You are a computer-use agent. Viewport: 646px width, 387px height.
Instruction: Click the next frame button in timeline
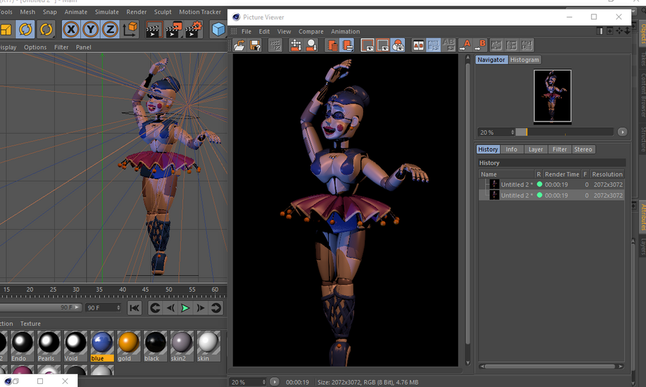(x=201, y=308)
